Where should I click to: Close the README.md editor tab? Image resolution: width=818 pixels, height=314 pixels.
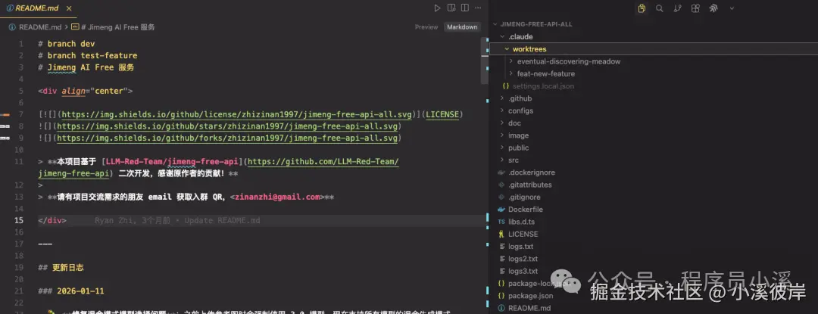coord(70,8)
